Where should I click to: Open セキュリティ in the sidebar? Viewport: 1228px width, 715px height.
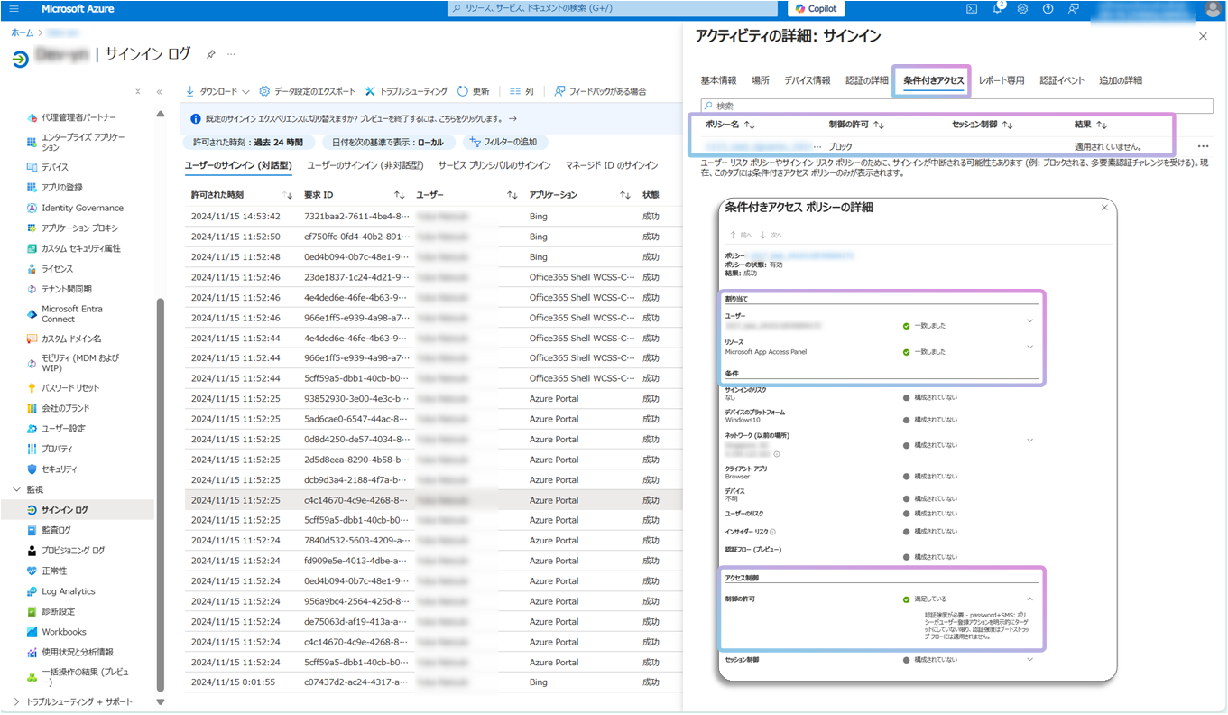pyautogui.click(x=59, y=469)
